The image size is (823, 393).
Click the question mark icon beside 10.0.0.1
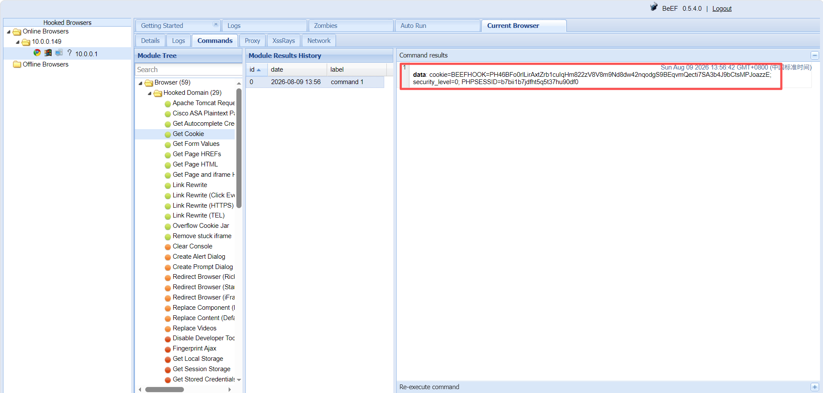click(69, 53)
